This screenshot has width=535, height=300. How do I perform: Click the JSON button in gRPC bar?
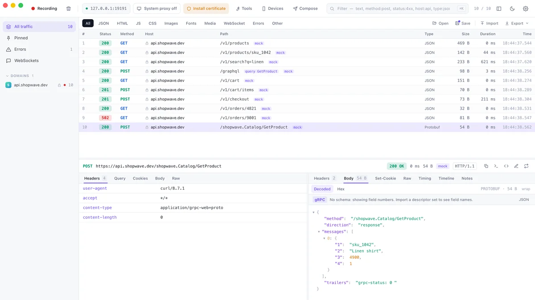524,200
